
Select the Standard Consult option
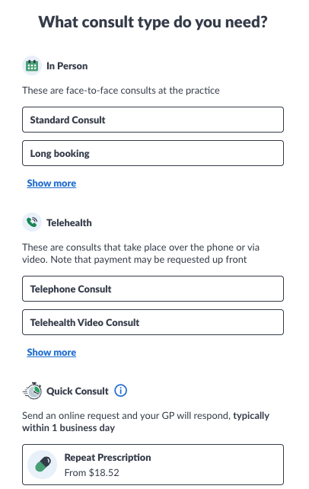(153, 120)
